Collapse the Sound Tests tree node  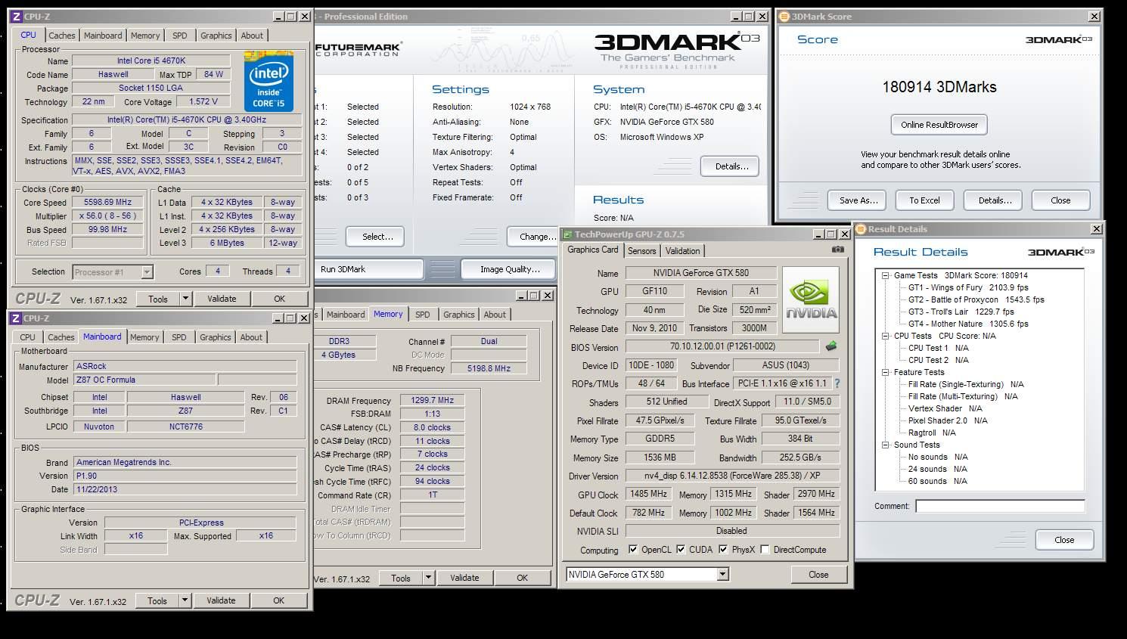885,445
